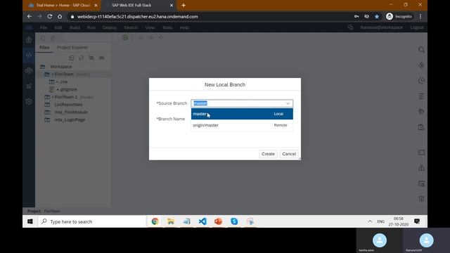The width and height of the screenshot is (450, 253).
Task: Open the Edit menu
Action: (x=58, y=27)
